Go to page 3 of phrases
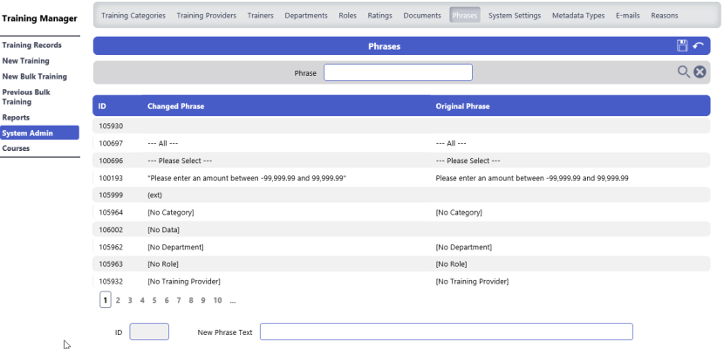Image resolution: width=724 pixels, height=349 pixels. [130, 300]
